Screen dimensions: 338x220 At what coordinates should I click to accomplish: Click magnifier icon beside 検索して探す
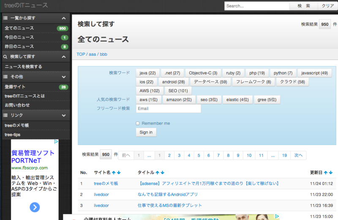point(5,57)
